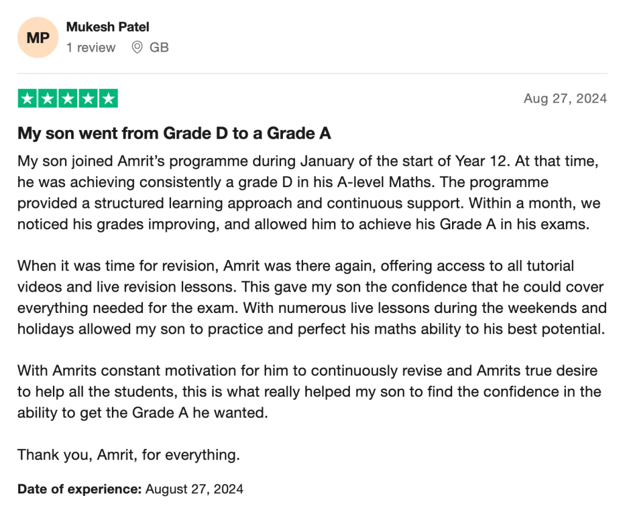The height and width of the screenshot is (508, 623).
Task: Click paragraph beginning "When it was time for revision"
Action: tap(312, 297)
